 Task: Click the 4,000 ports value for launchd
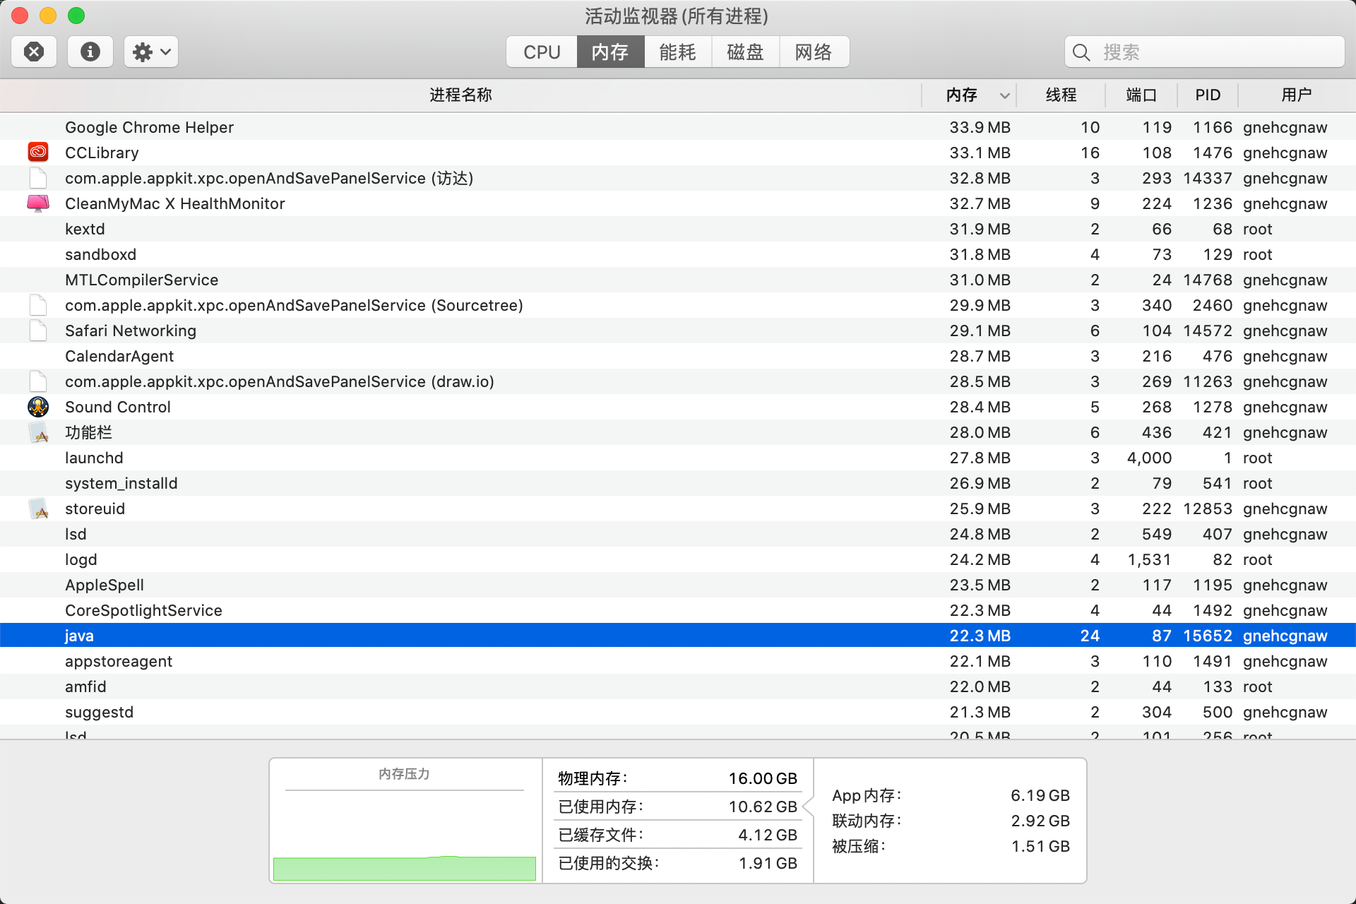click(1149, 458)
